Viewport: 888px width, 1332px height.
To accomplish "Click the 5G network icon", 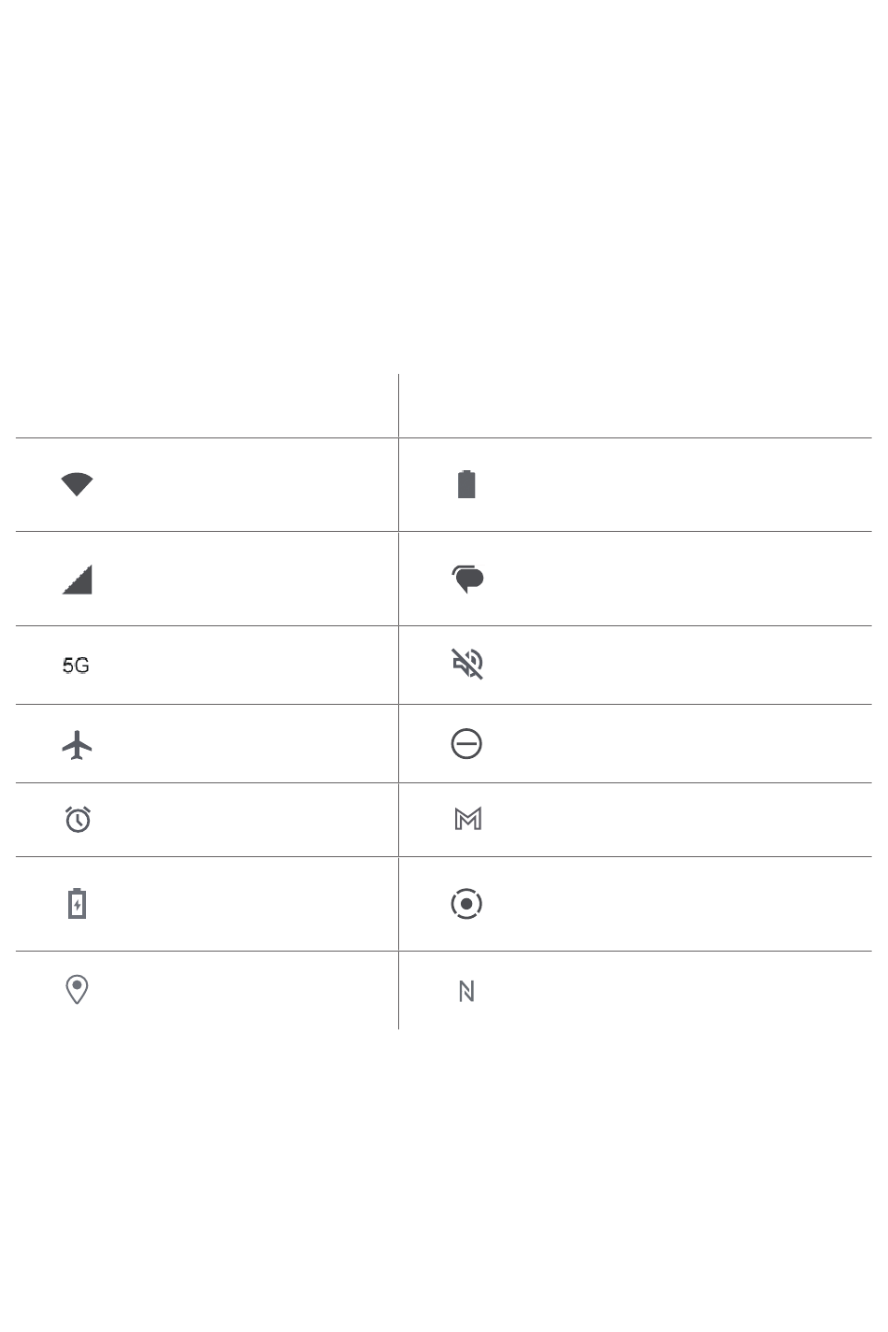I will click(76, 666).
